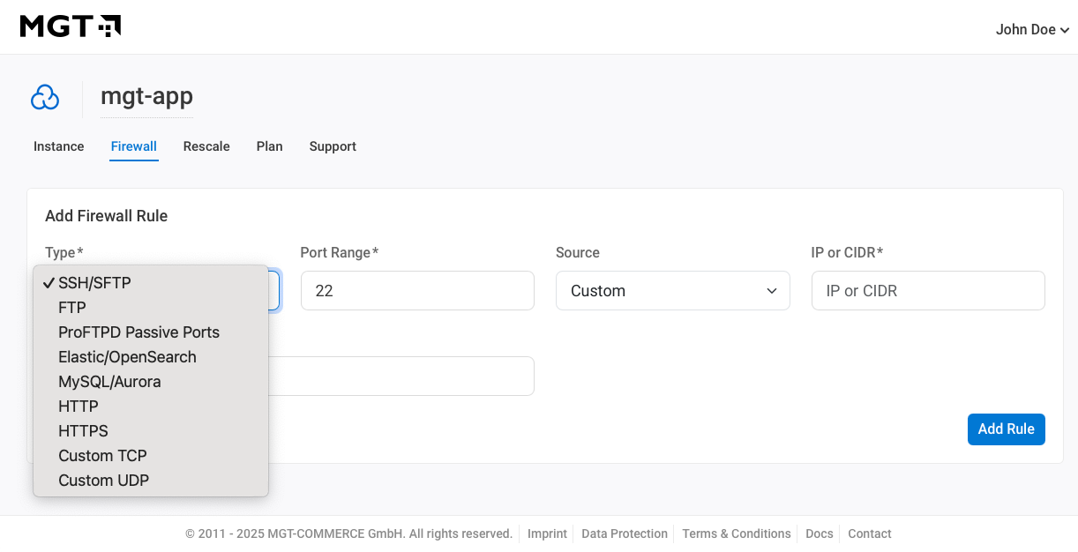Go to the Plan tab
Screen dimensions: 1078x552
[270, 146]
